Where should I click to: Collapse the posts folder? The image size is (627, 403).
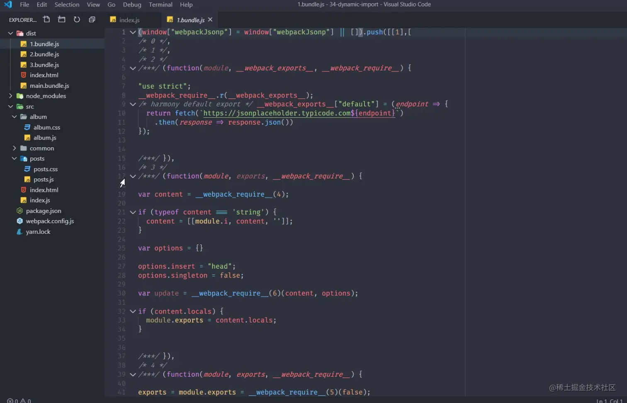click(x=15, y=158)
